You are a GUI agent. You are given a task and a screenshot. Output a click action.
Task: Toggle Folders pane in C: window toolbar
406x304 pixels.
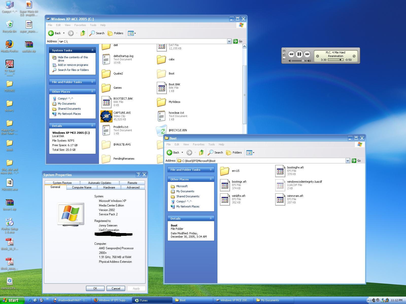[x=115, y=33]
